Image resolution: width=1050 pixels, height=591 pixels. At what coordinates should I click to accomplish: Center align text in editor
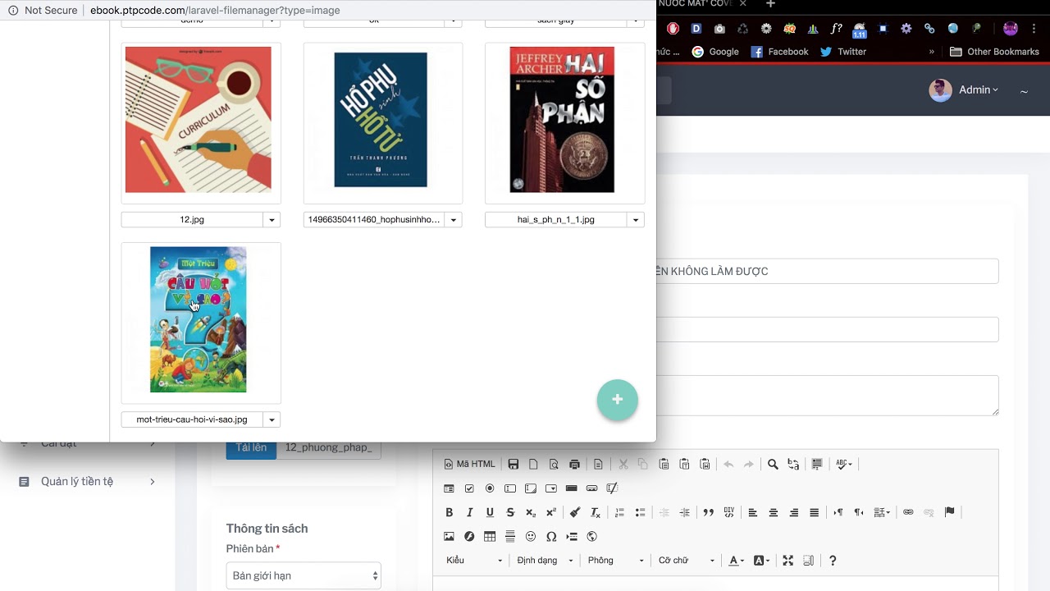point(774,512)
